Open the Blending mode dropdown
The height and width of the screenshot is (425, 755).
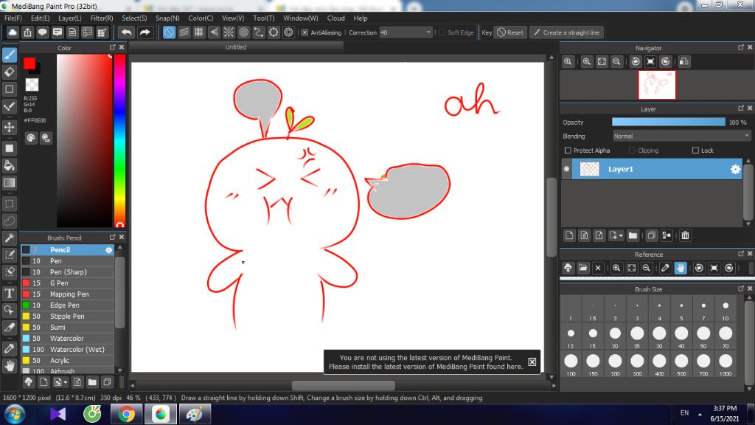coord(681,136)
